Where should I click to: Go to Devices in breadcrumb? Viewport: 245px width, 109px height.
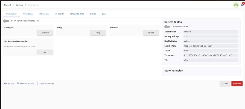pos(19,5)
